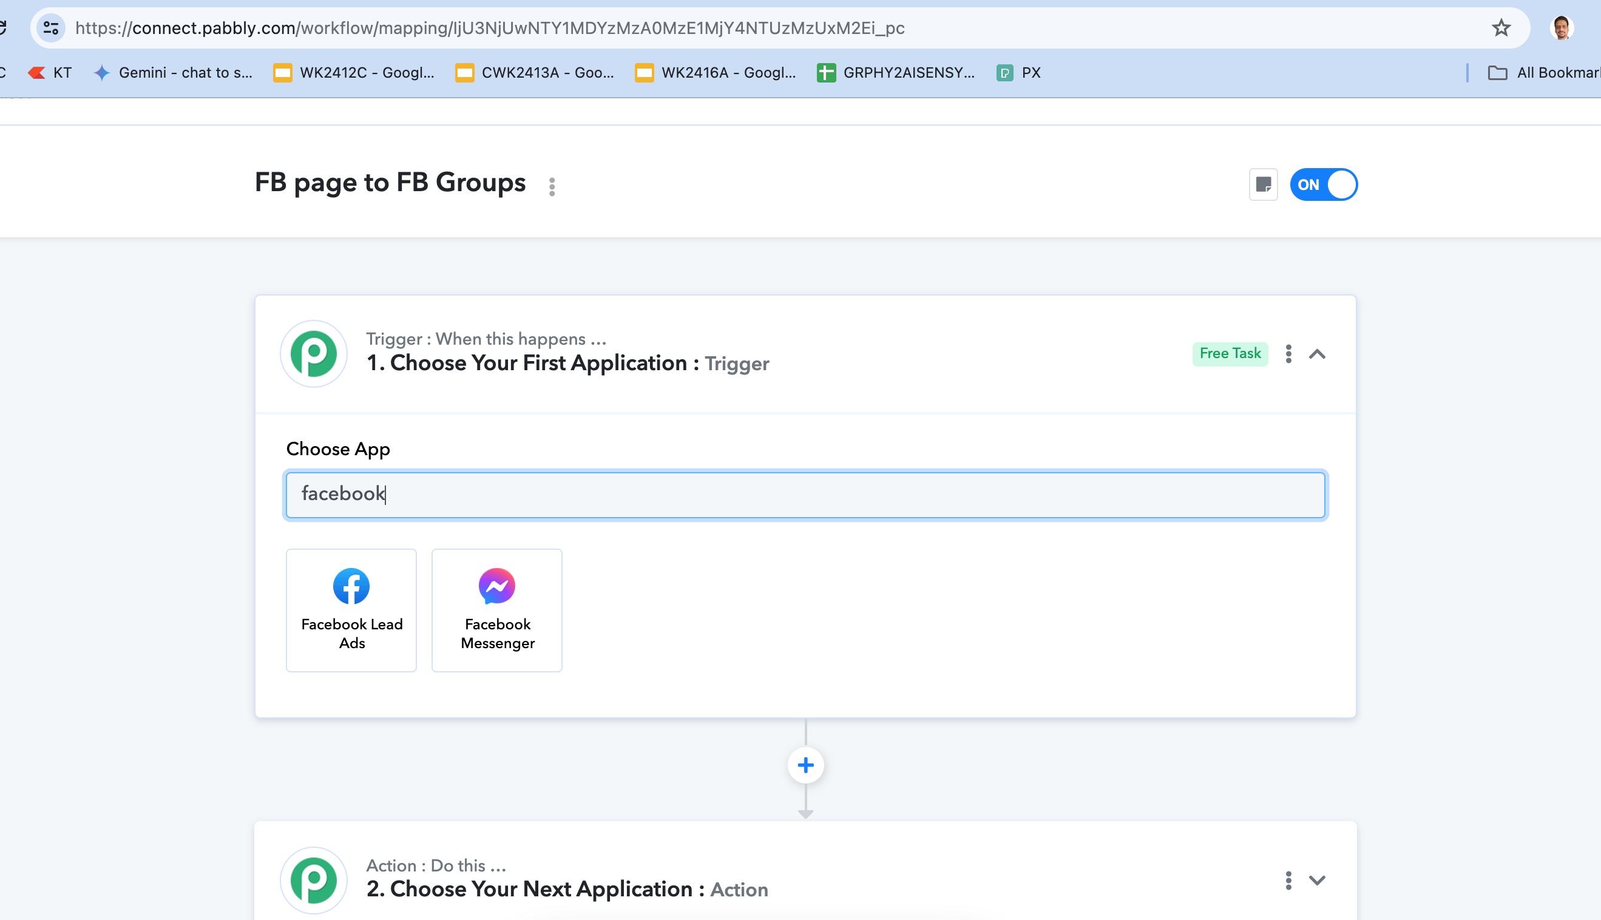The image size is (1601, 920).
Task: Turn off the workflow ON toggle
Action: click(1323, 184)
